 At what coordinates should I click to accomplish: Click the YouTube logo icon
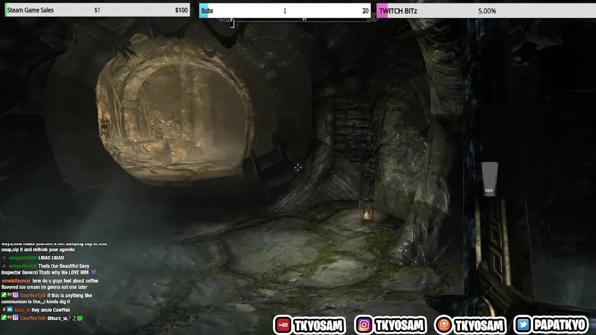point(283,325)
